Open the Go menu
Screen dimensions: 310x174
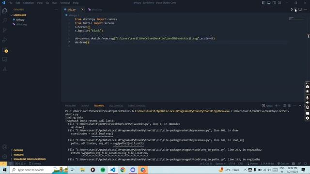click(47, 3)
